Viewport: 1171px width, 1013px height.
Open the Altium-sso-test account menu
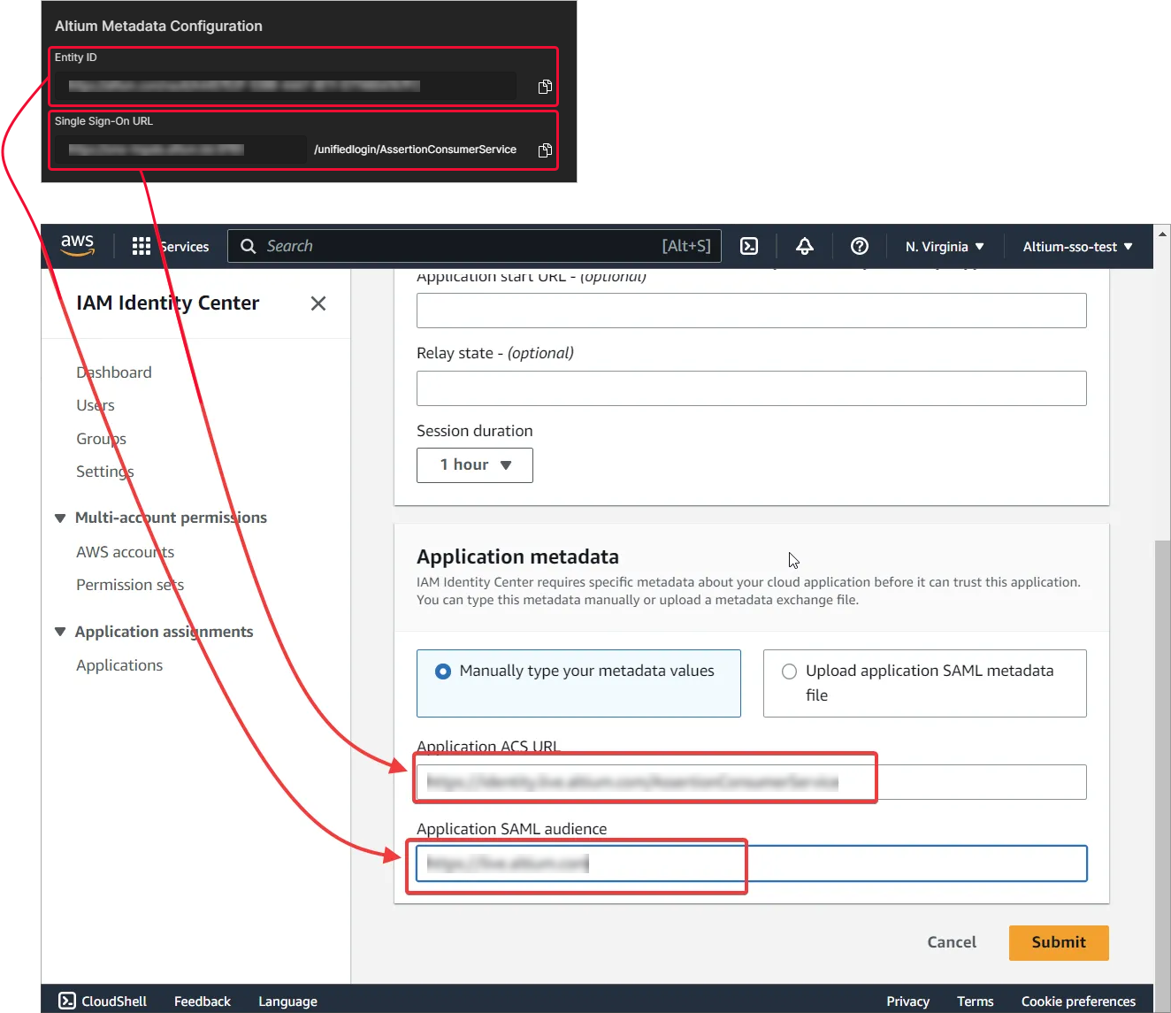pos(1078,247)
